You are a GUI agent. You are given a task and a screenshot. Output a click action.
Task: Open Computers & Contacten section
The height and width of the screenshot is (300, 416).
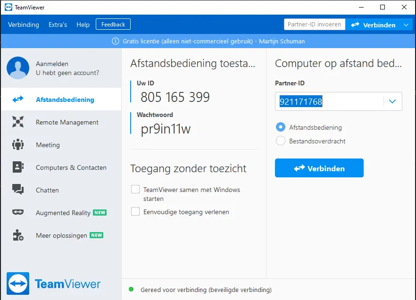tap(61, 167)
